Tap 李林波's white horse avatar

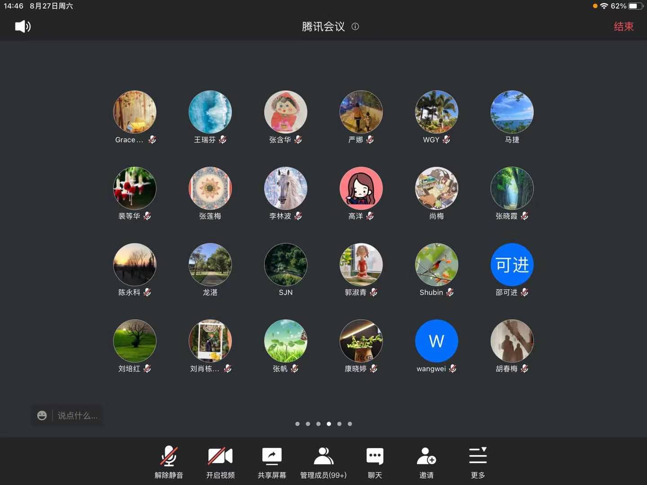coord(285,188)
